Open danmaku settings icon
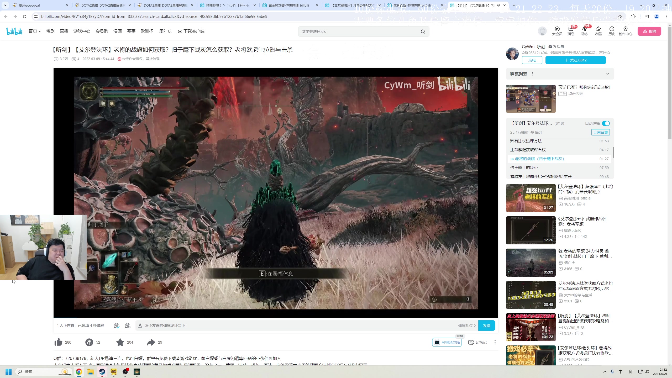 128,325
